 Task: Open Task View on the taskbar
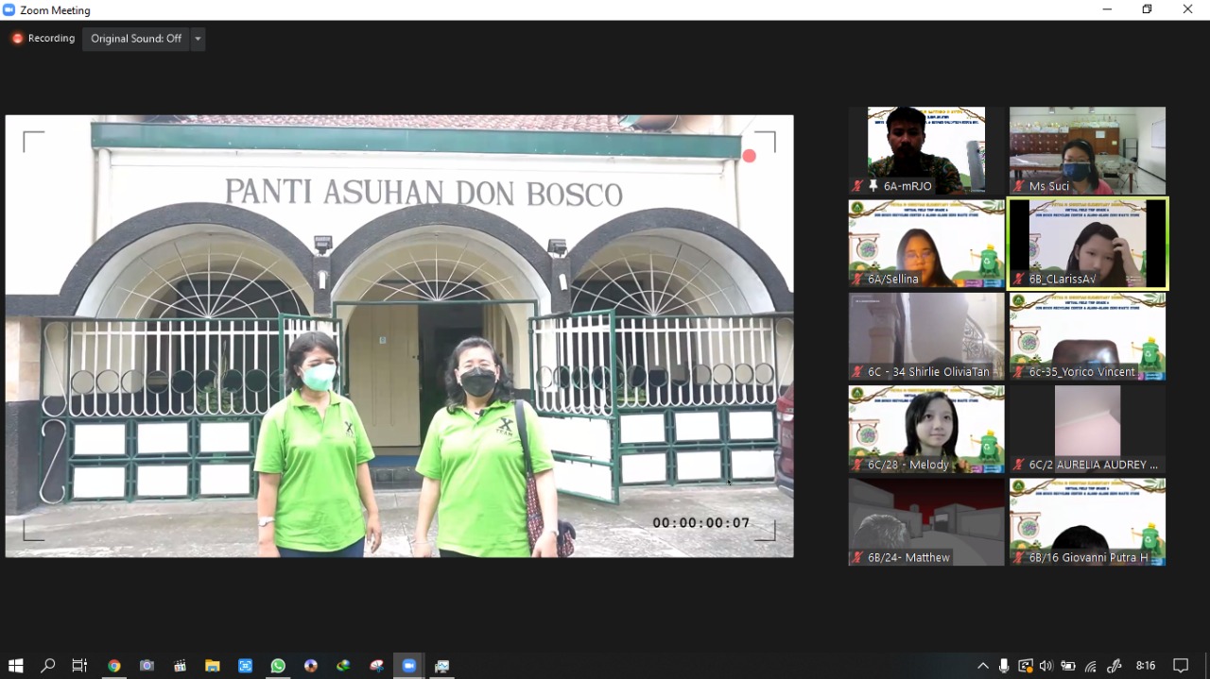(x=80, y=666)
